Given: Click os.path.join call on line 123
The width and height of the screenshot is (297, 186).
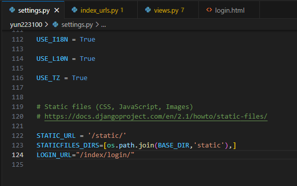Looking at the screenshot, I should coord(131,145).
